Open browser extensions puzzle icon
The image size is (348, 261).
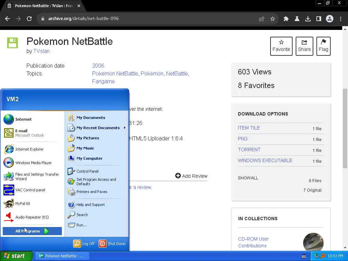[286, 19]
